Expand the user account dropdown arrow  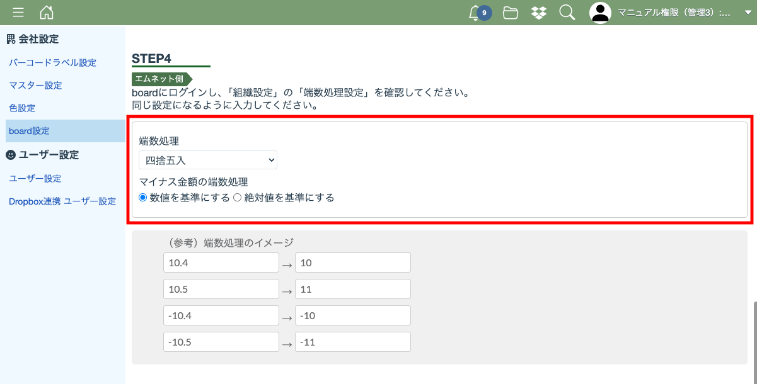pos(739,13)
